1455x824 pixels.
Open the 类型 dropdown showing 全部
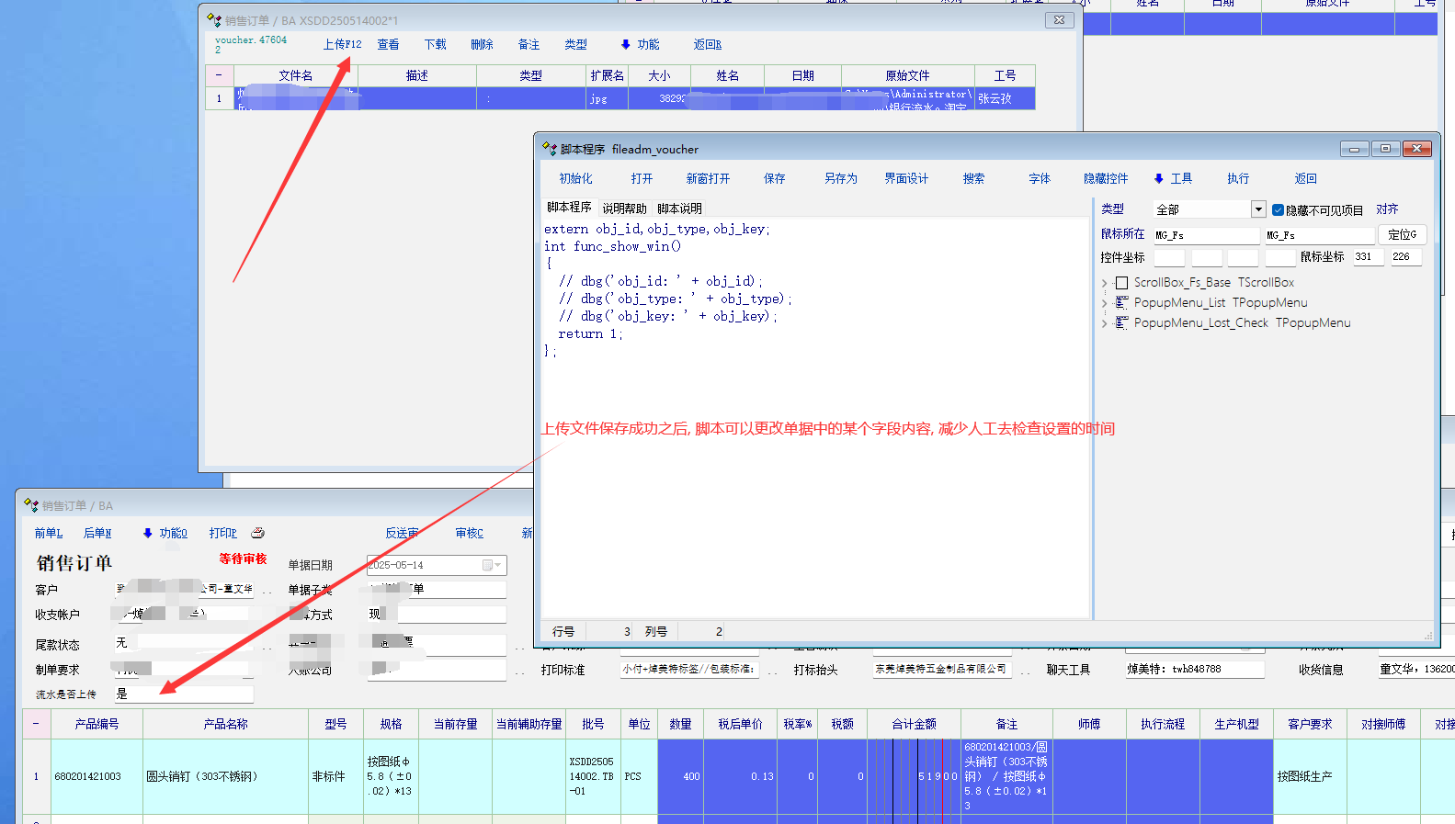click(1257, 209)
